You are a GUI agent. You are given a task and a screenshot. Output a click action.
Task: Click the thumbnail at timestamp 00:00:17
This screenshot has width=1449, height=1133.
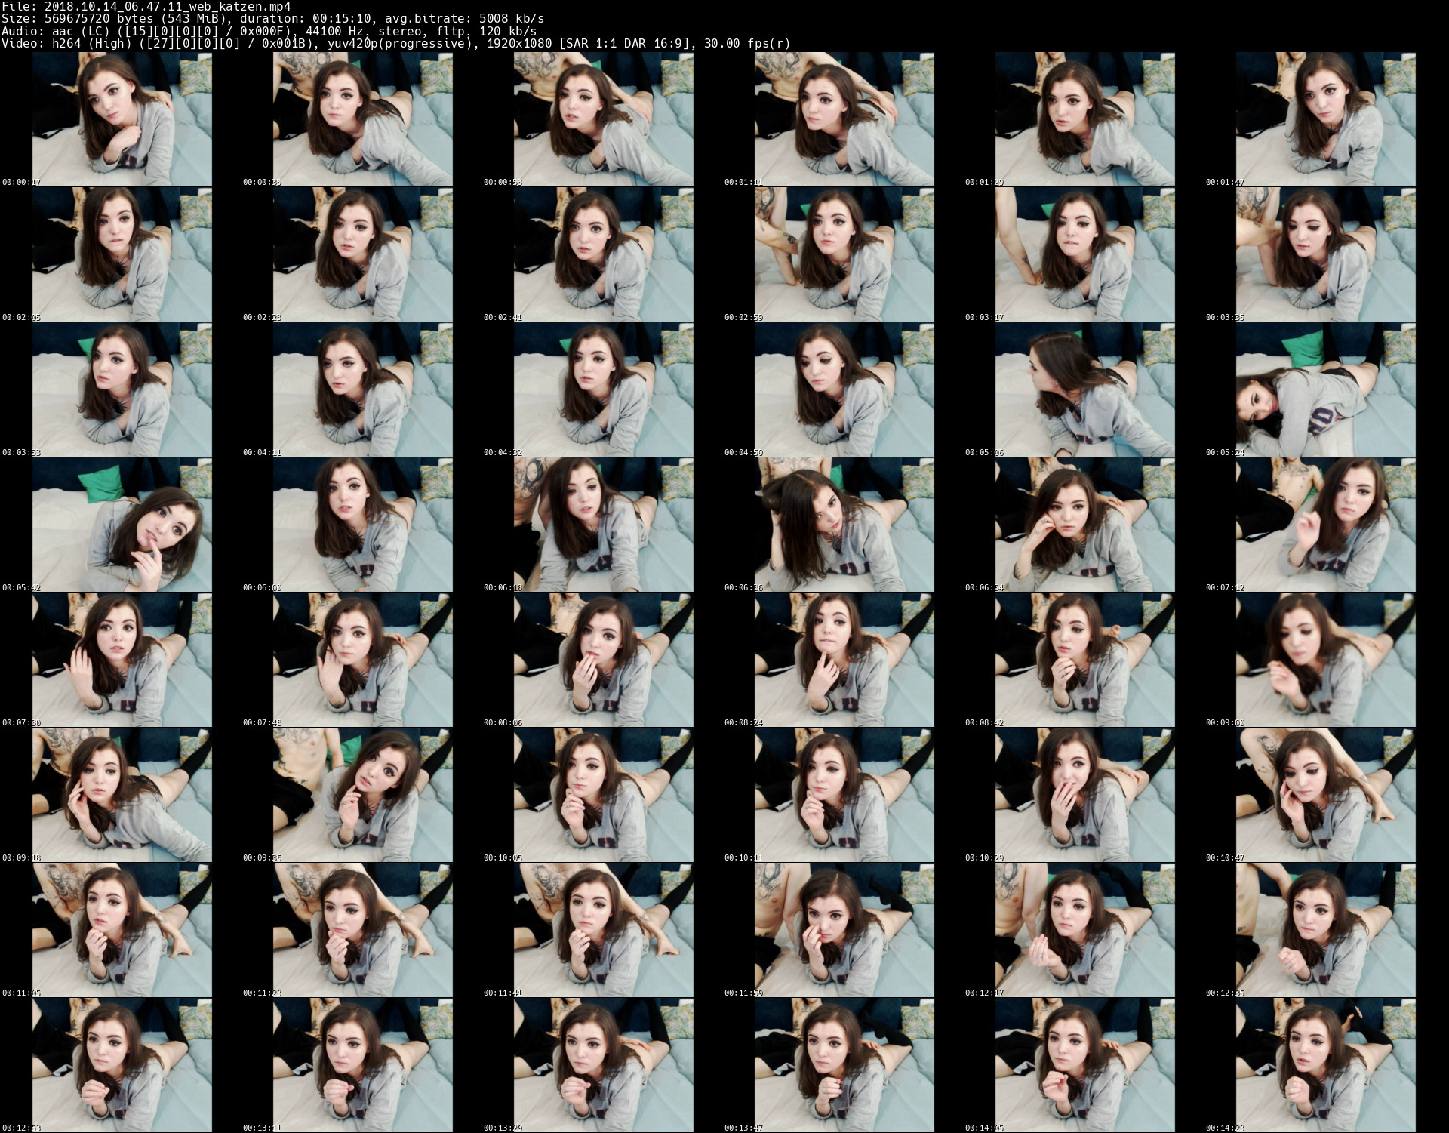click(x=122, y=119)
